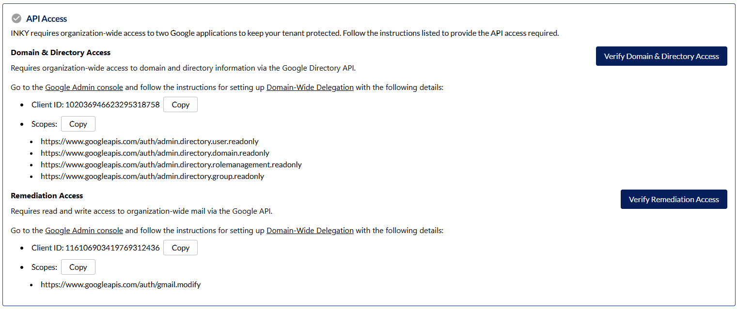Select the admin.directory.group.readonly scope URL

coord(152,177)
